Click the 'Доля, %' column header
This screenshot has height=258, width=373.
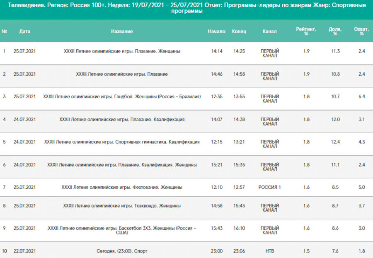335,31
